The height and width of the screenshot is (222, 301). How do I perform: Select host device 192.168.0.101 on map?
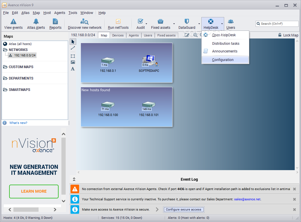149,105
